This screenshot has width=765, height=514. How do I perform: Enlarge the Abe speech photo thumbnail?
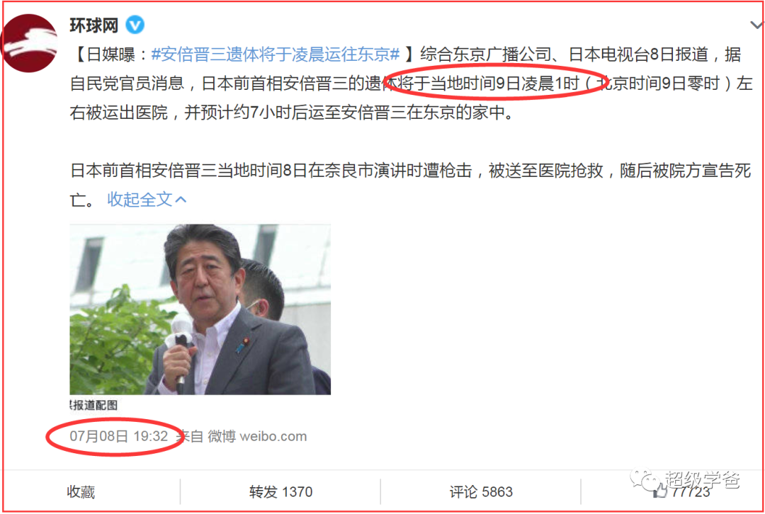(200, 309)
